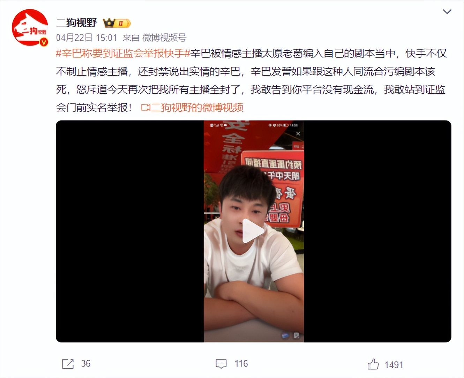Click the orange verified V badge

[x=44, y=42]
